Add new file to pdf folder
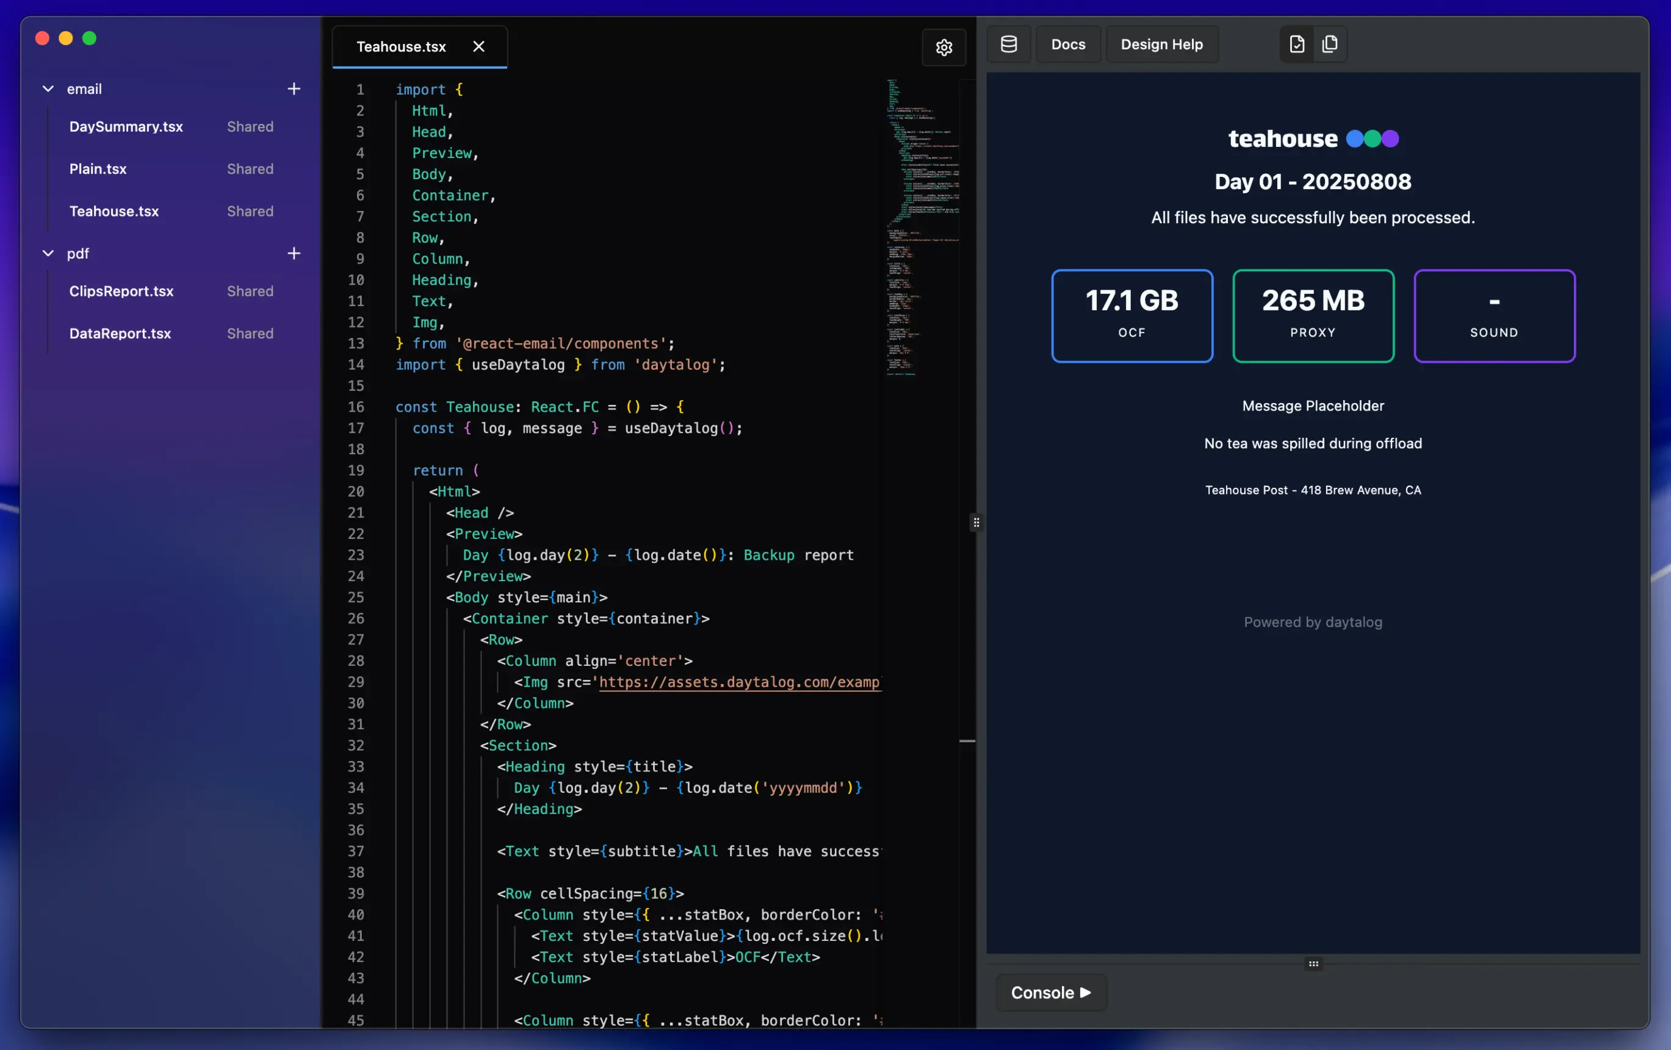1671x1050 pixels. [294, 253]
